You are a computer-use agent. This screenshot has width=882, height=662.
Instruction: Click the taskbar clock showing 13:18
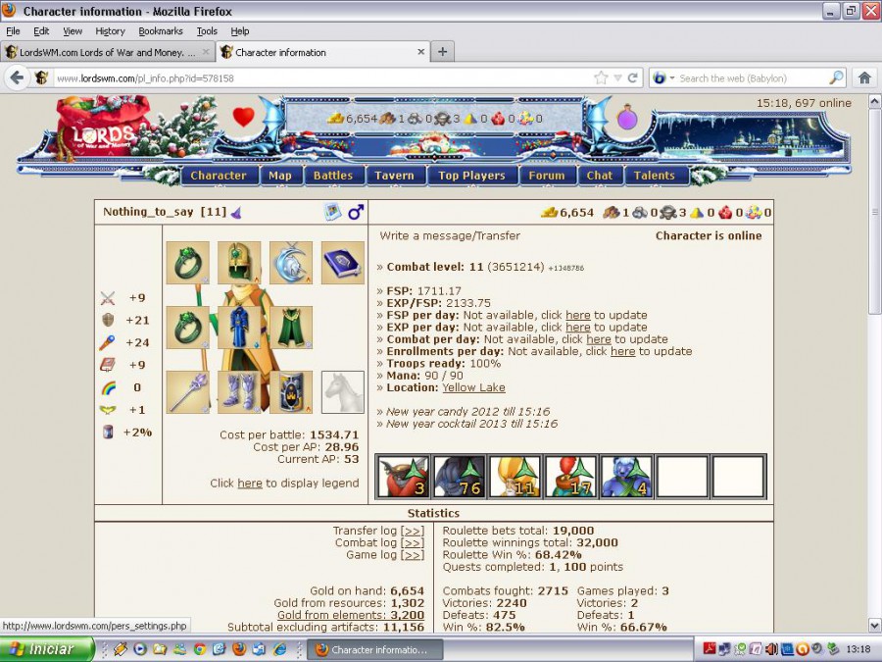[x=857, y=649]
